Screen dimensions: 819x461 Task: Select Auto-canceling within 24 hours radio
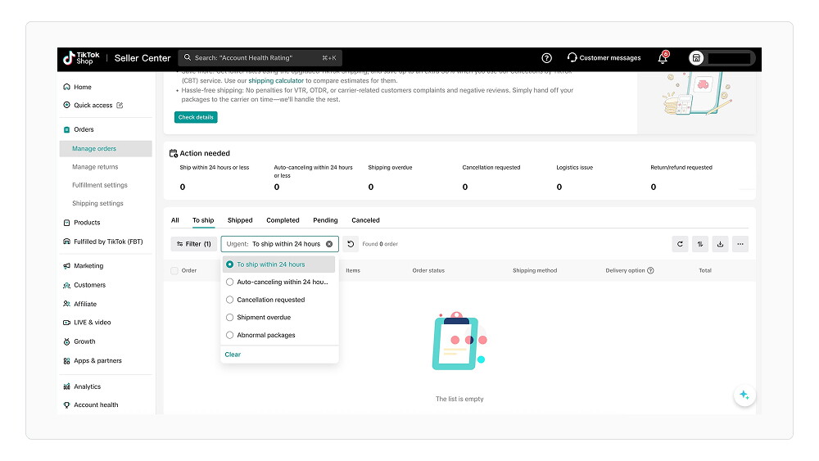point(229,282)
